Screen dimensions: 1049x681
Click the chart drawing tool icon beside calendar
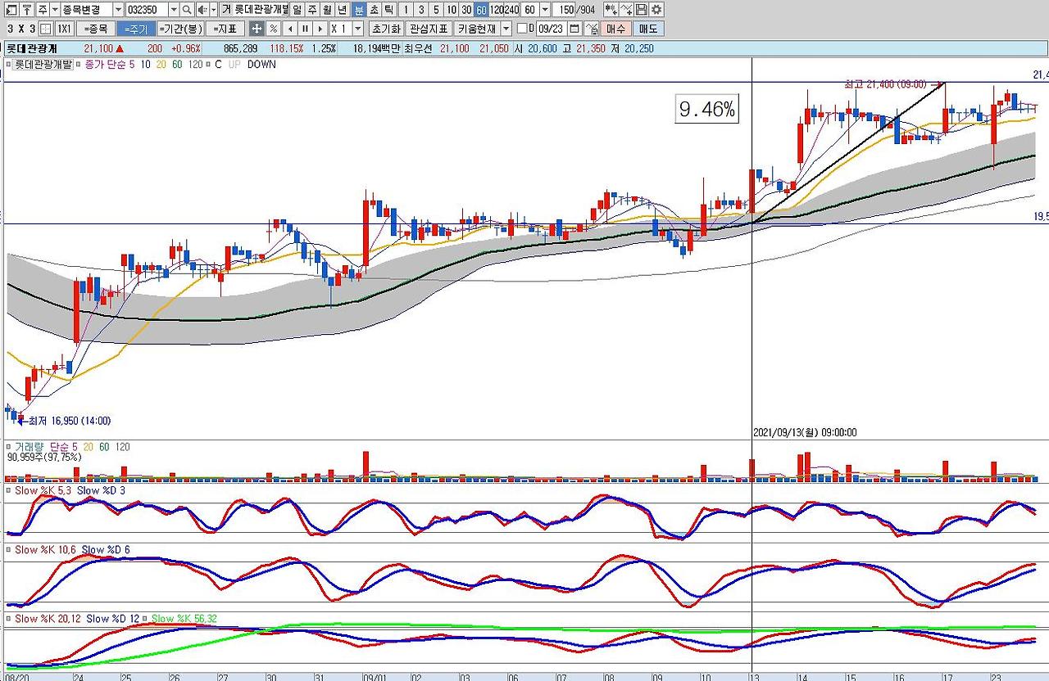[x=591, y=29]
